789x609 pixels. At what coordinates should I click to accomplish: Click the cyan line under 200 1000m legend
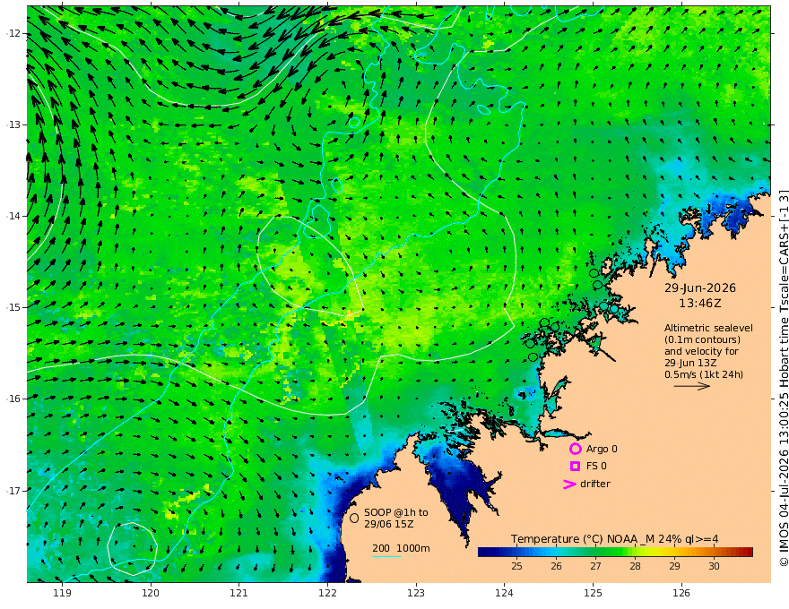(386, 556)
